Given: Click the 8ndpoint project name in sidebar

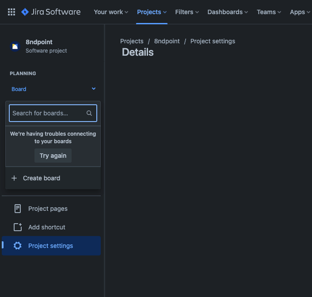Looking at the screenshot, I should (39, 42).
